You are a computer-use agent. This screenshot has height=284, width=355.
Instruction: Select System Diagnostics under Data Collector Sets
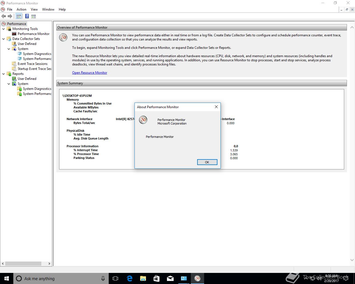point(37,54)
